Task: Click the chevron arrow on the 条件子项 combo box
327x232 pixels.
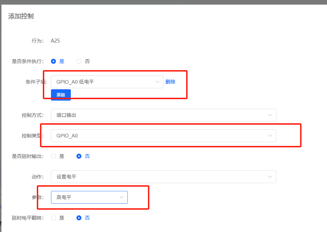Action: coord(157,81)
